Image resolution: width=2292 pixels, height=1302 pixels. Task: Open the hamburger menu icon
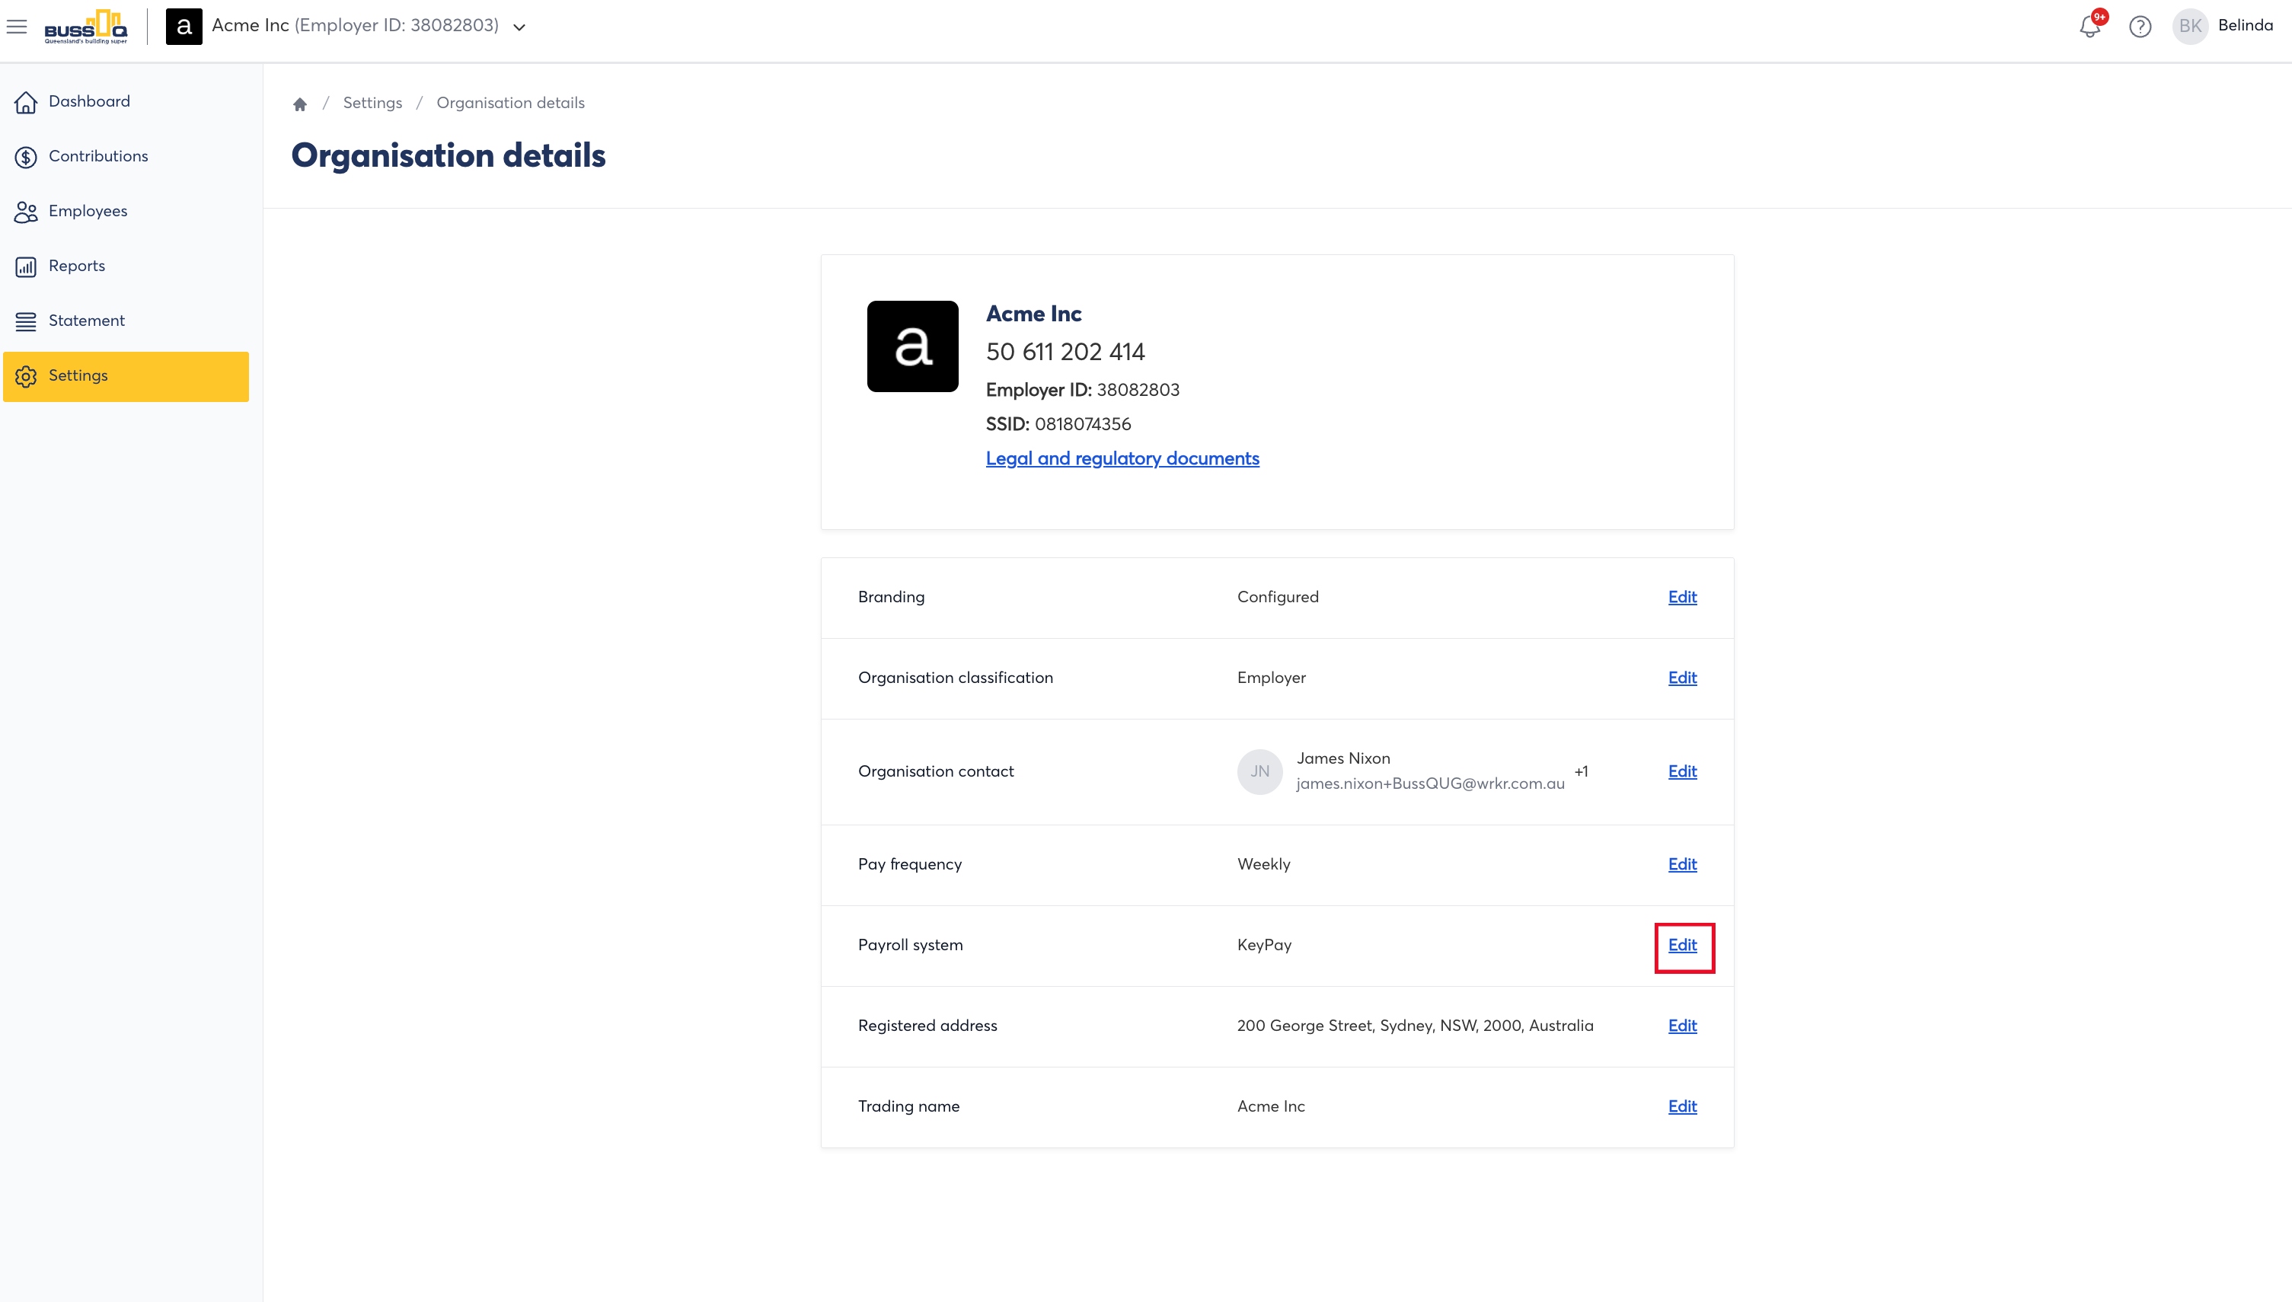[x=17, y=27]
